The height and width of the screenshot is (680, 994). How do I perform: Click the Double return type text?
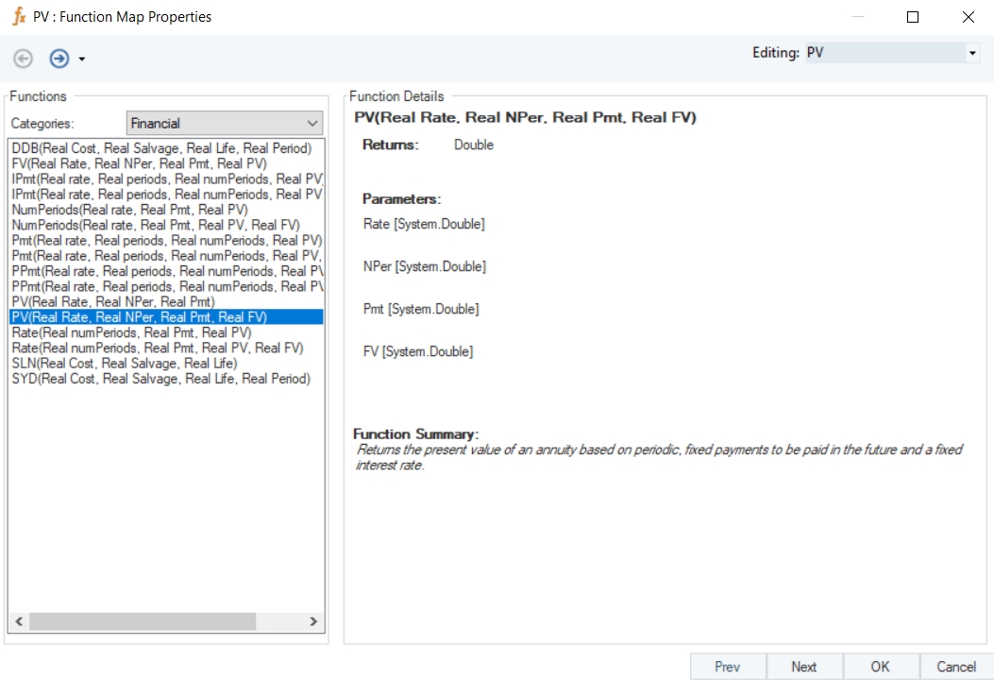(x=474, y=144)
